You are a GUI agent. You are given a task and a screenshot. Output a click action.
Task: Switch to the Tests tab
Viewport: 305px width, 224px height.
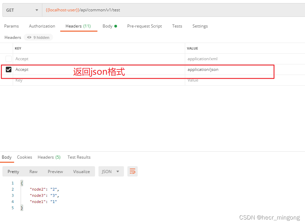click(177, 26)
